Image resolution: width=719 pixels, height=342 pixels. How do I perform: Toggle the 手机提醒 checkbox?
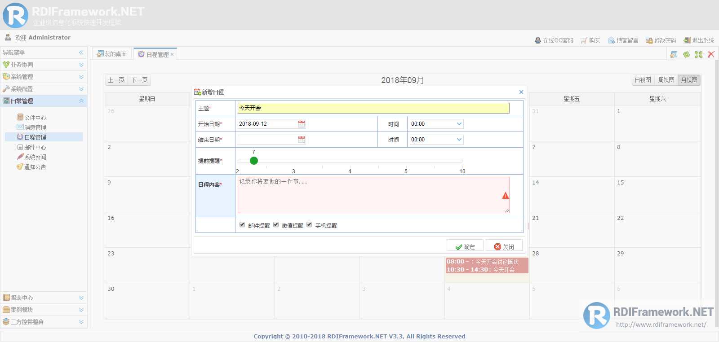(309, 224)
